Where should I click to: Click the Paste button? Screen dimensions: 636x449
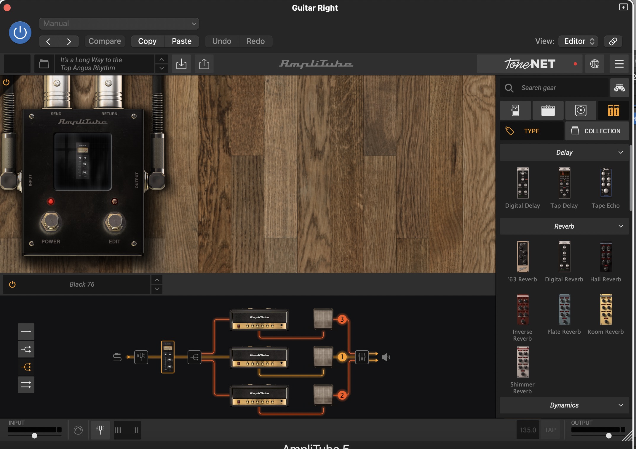(x=182, y=41)
